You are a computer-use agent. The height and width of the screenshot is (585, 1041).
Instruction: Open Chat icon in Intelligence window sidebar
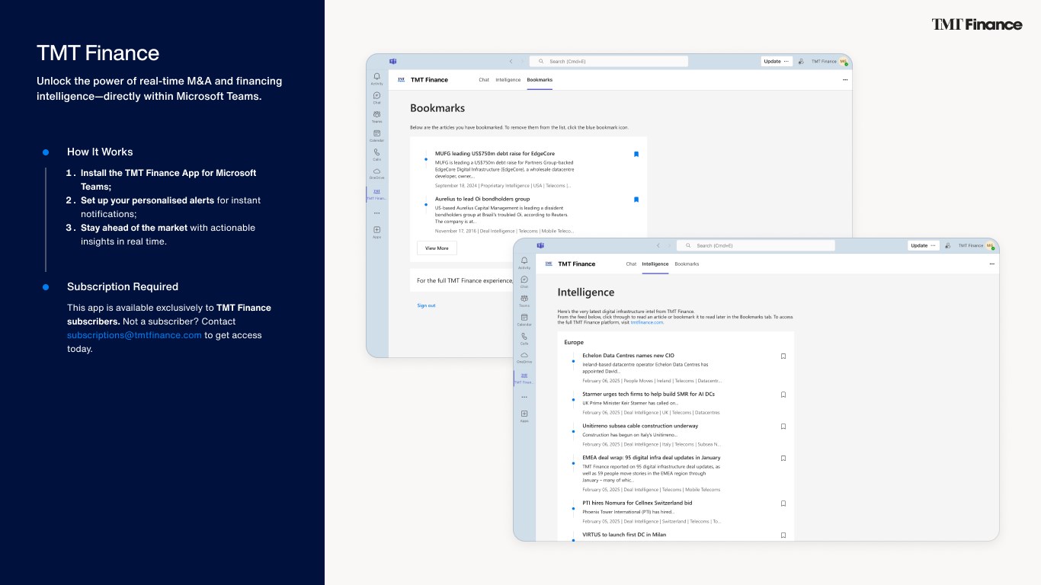click(x=524, y=281)
